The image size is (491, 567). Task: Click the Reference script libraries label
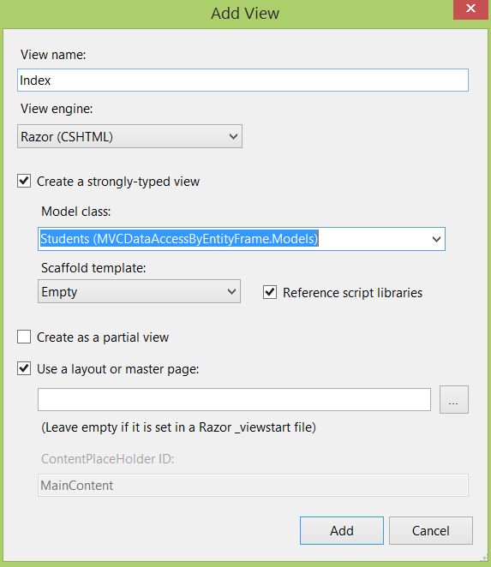tap(352, 293)
